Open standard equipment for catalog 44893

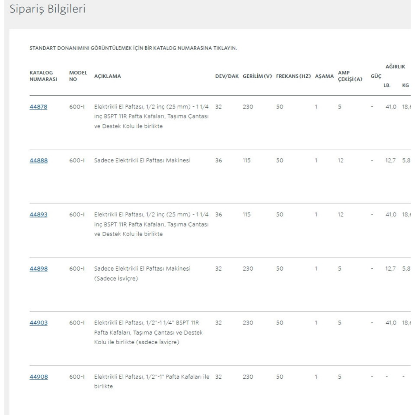point(38,215)
